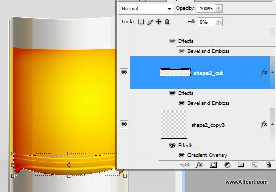Viewport: 276px width, 192px height.
Task: Select the shape2_cut layer name
Action: click(208, 73)
